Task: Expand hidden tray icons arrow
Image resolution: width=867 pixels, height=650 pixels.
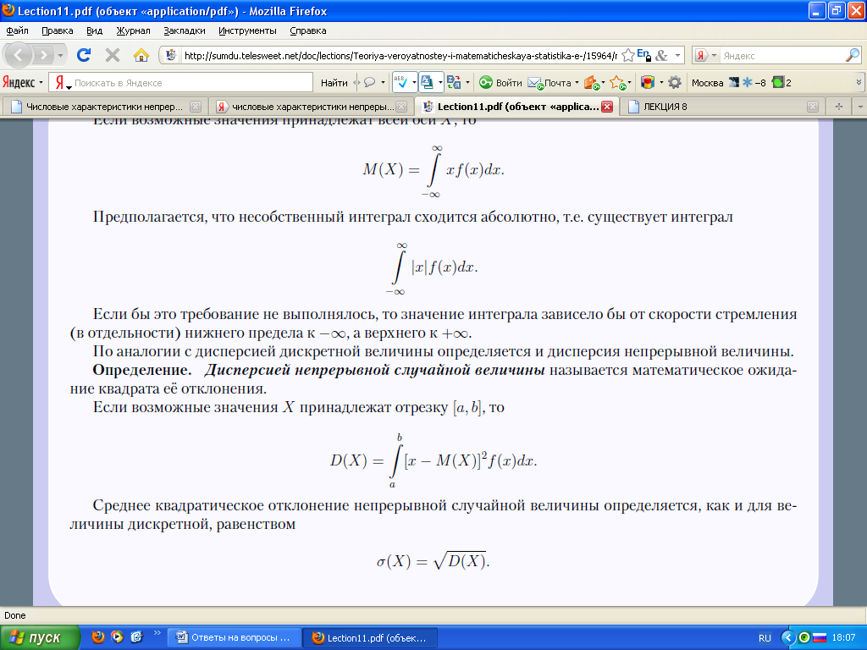Action: coord(788,638)
